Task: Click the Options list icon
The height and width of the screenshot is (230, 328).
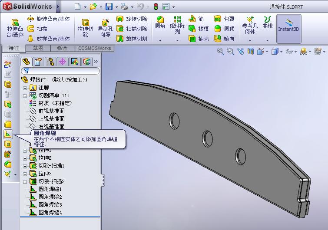Action: click(x=166, y=7)
